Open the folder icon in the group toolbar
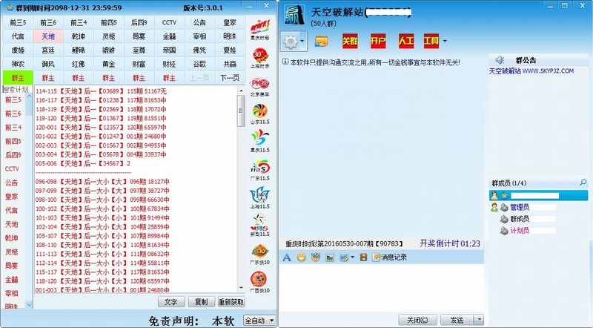Screen dimensions: 593x328 (x=322, y=41)
